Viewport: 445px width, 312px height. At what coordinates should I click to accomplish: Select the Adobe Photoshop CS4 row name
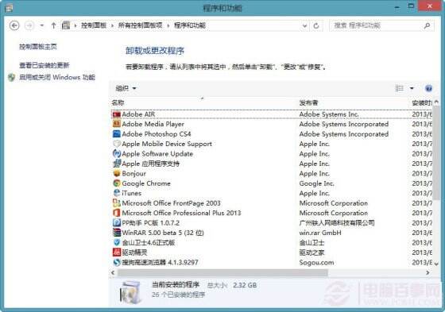point(157,134)
